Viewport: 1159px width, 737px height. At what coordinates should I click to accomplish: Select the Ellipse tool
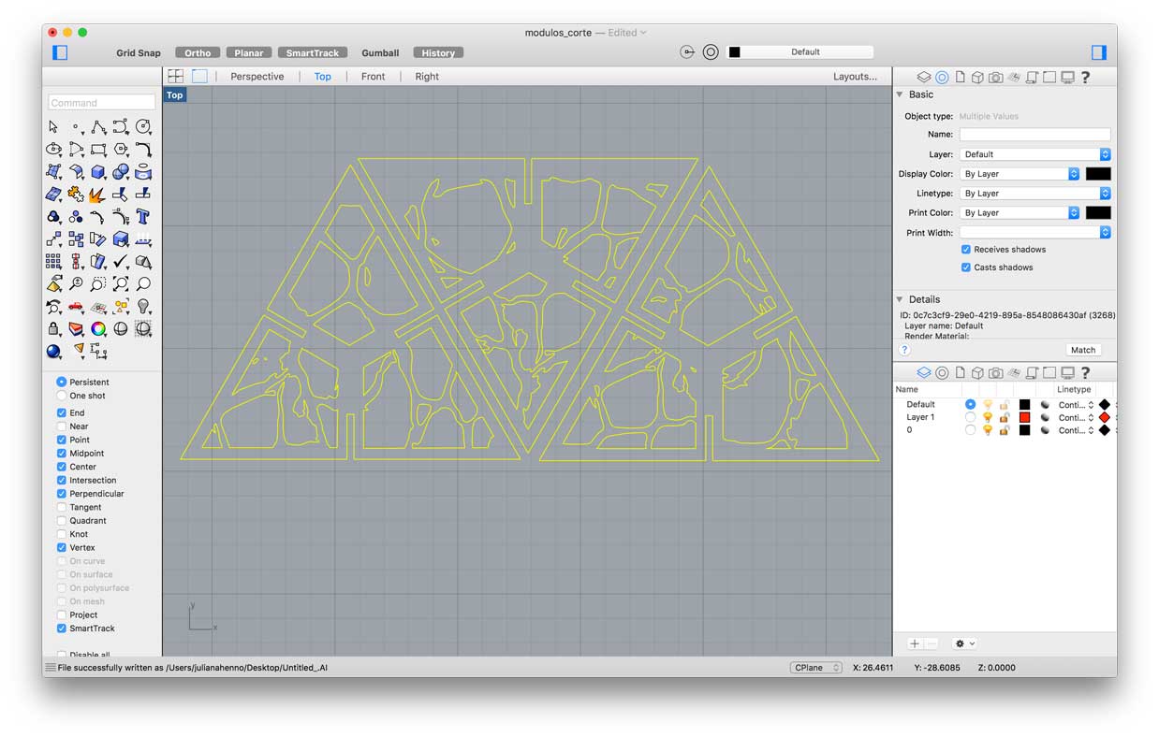[x=53, y=149]
